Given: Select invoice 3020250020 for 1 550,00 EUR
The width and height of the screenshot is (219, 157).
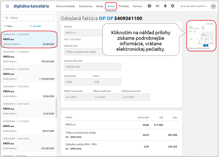Looking at the screenshot, I should coord(29,74).
